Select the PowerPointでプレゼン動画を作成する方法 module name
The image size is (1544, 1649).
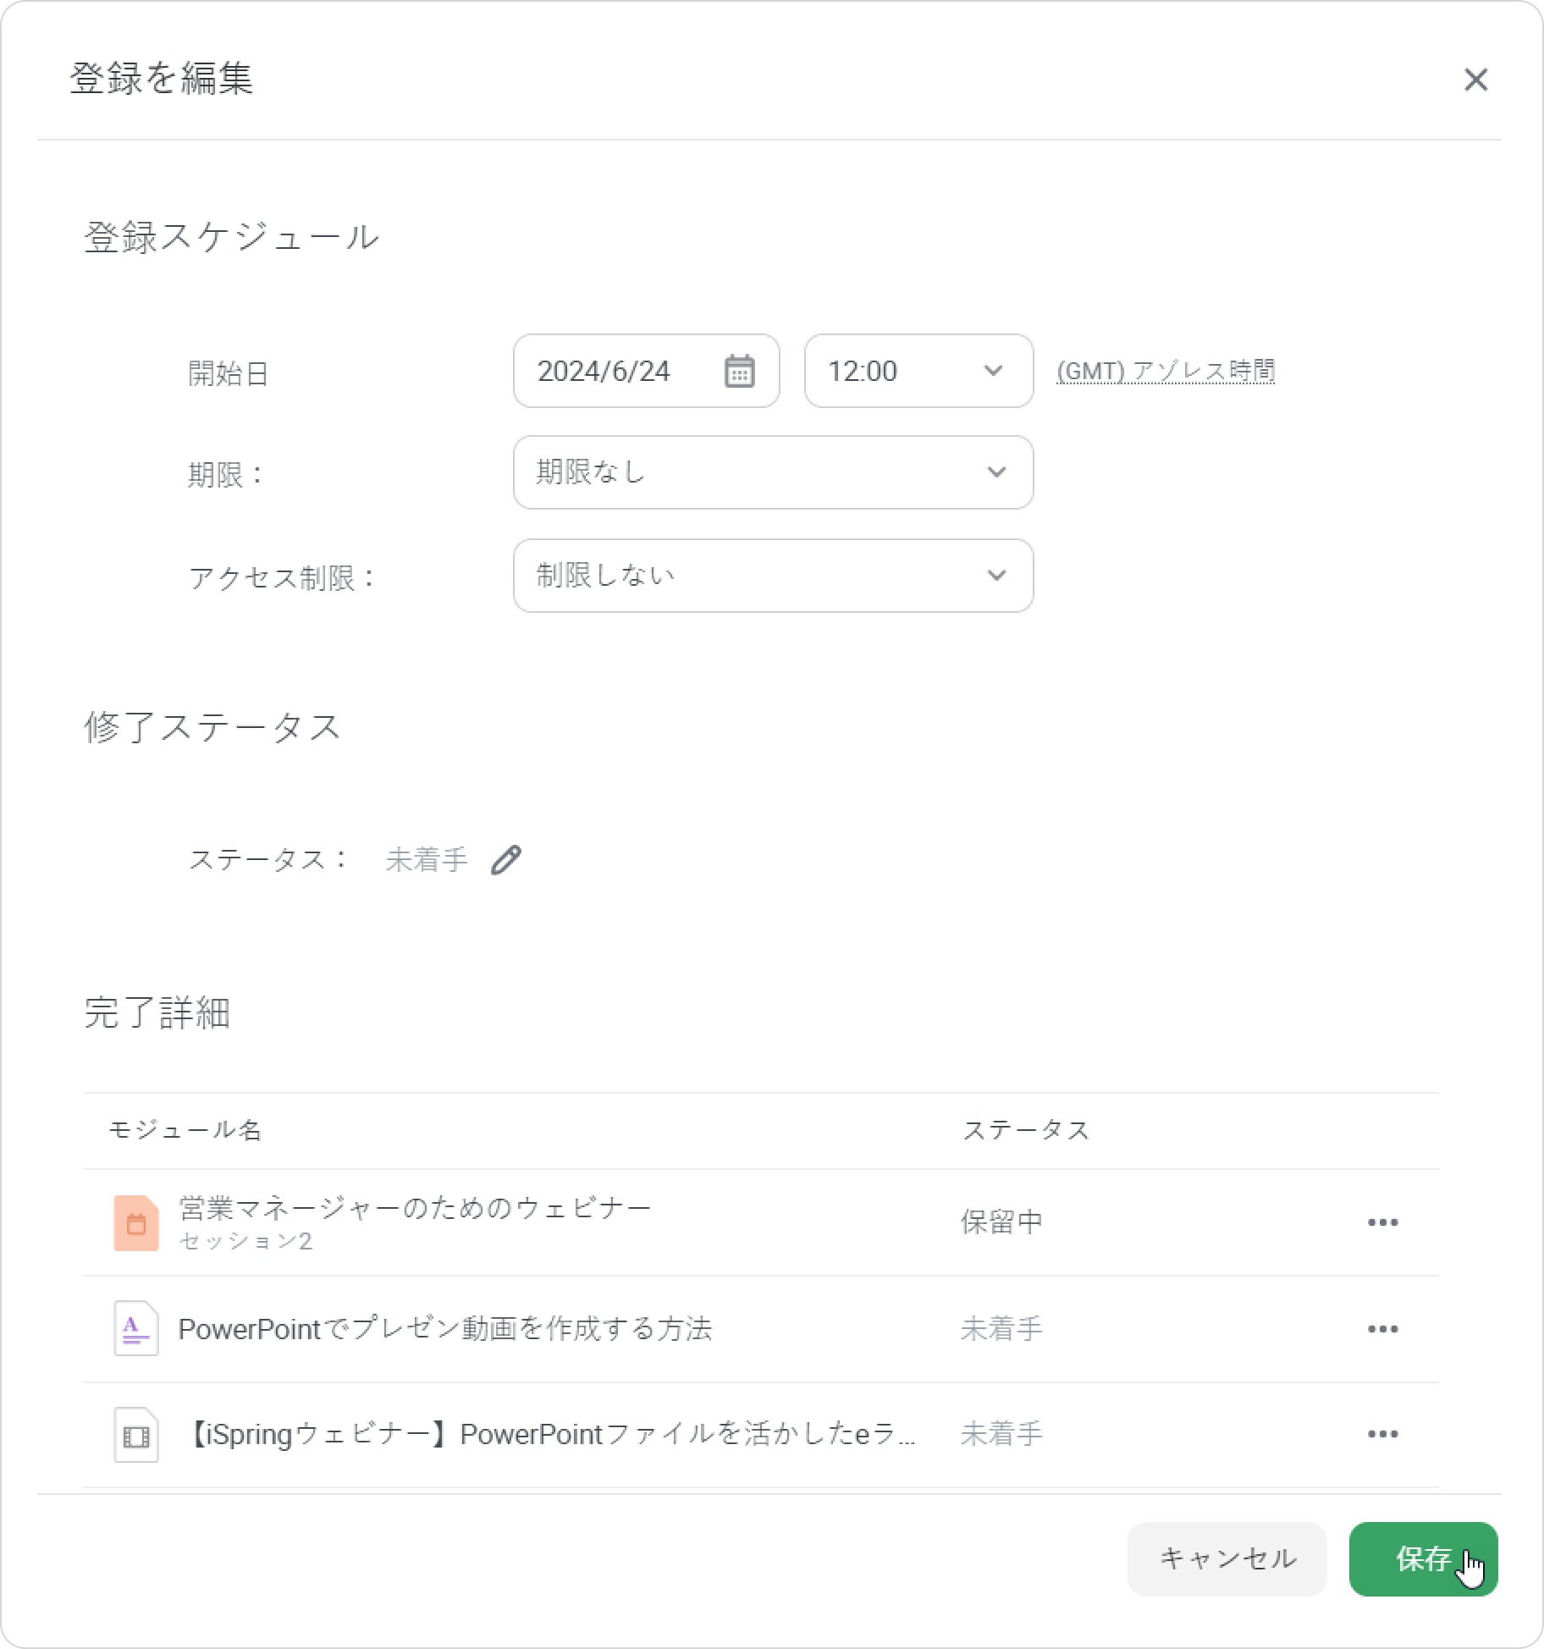point(444,1329)
